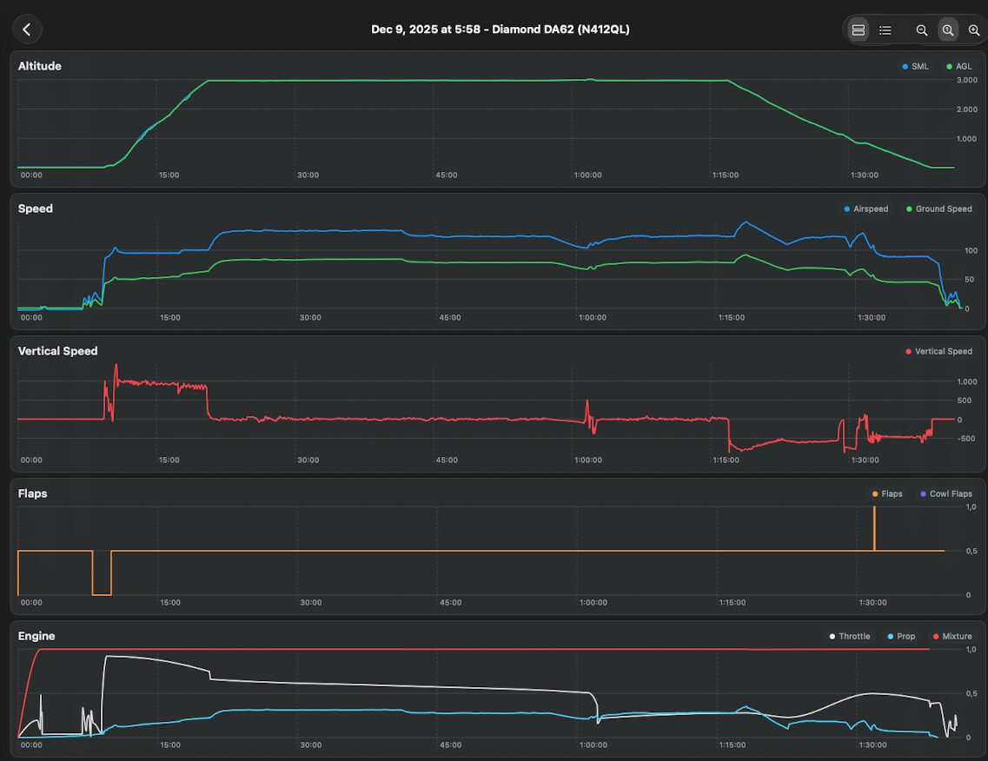988x761 pixels.
Task: Toggle Vertical Speed legend entry
Action: pyautogui.click(x=938, y=352)
